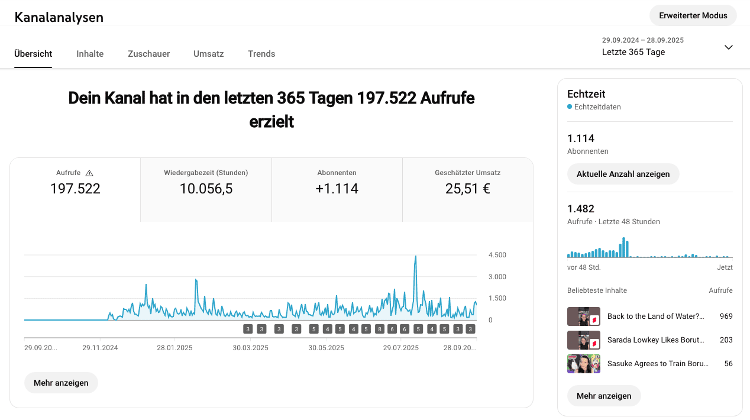
Task: Open the Umsatz tab
Action: (x=209, y=54)
